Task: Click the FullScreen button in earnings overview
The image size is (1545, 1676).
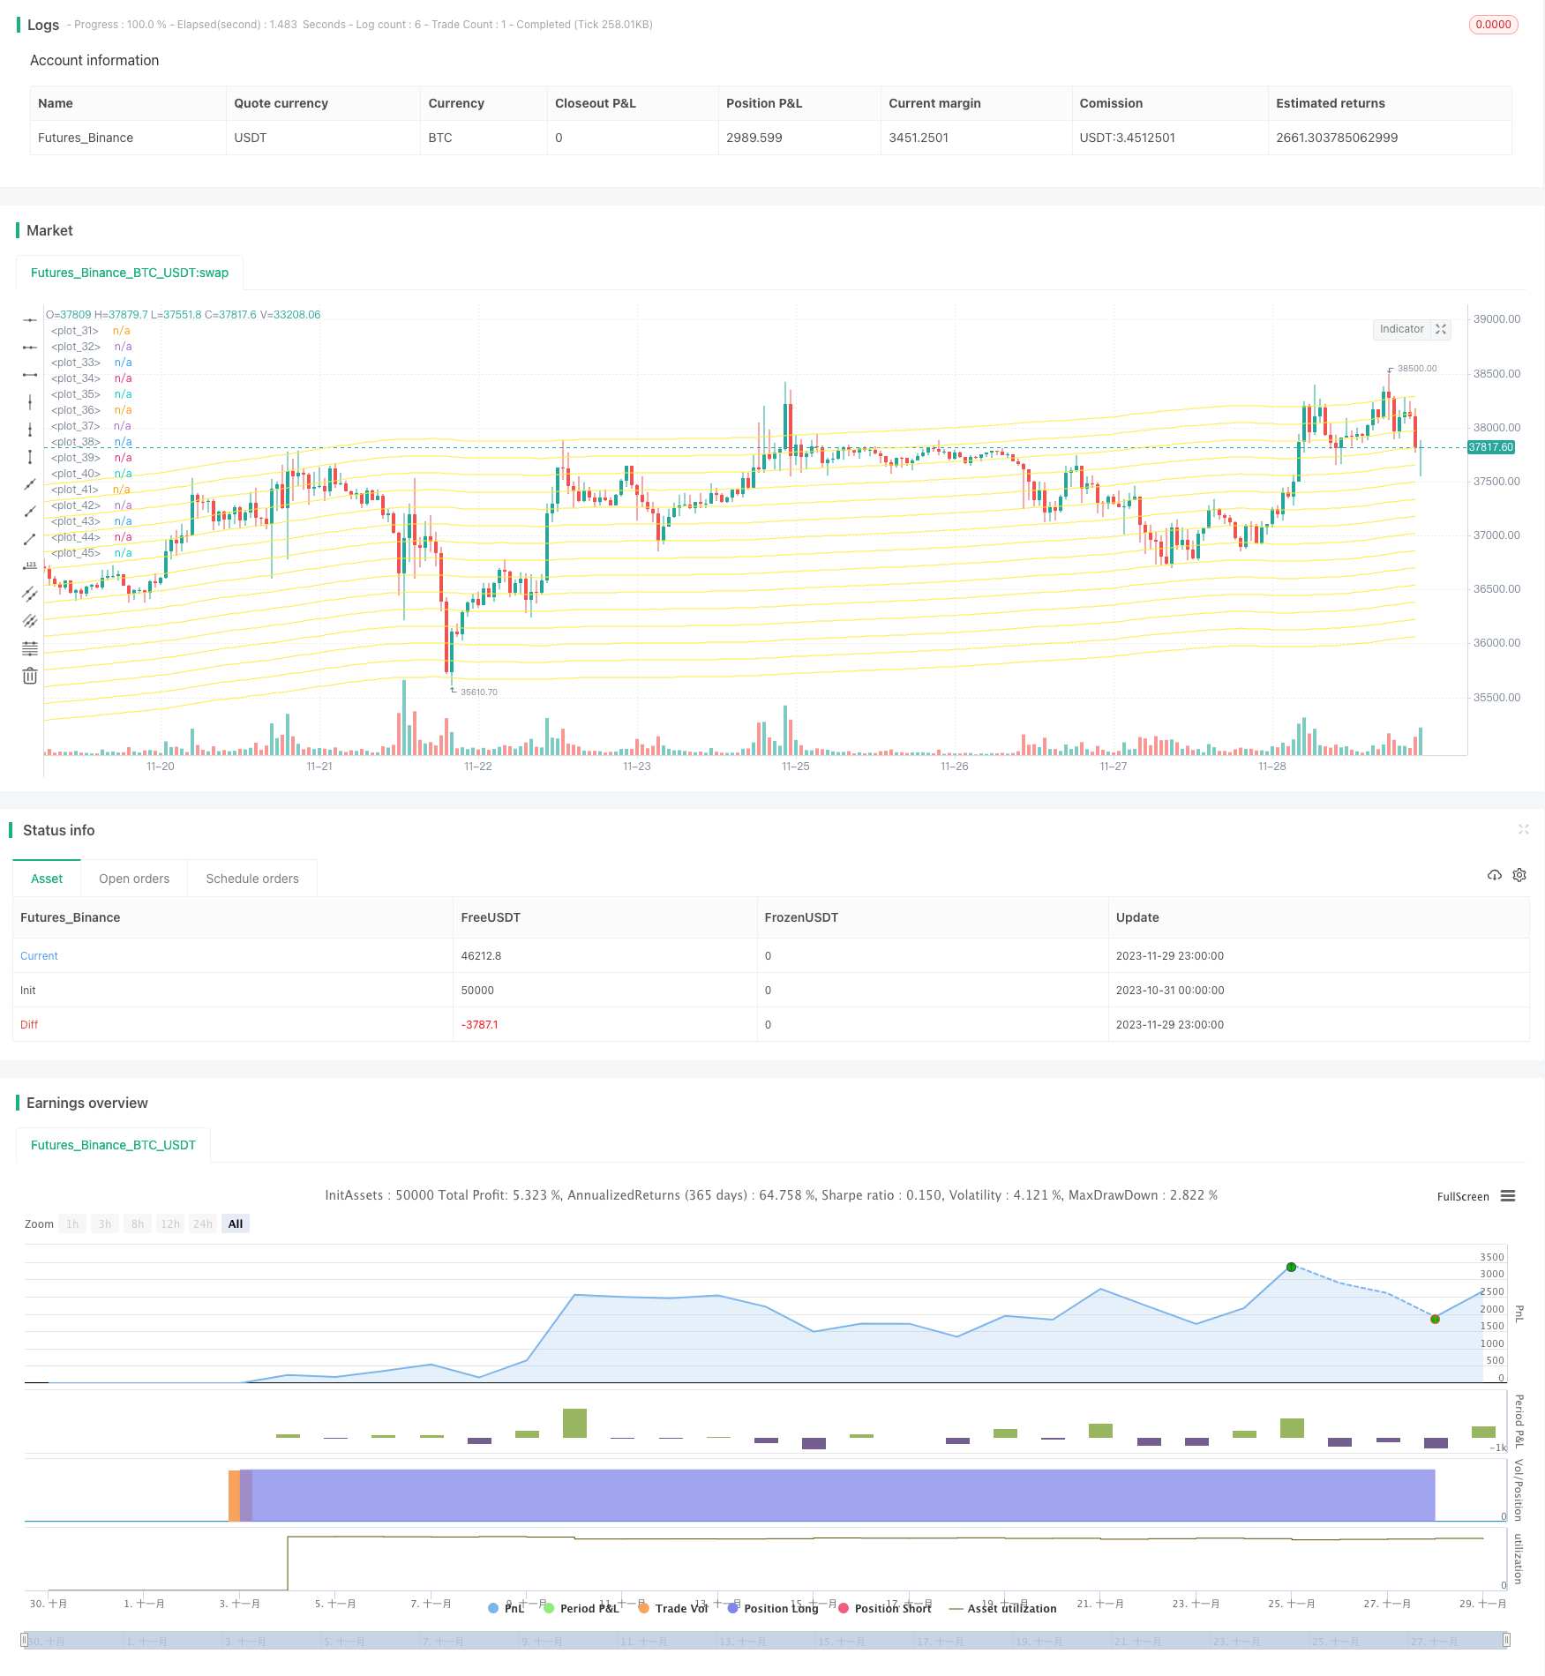Action: point(1463,1196)
